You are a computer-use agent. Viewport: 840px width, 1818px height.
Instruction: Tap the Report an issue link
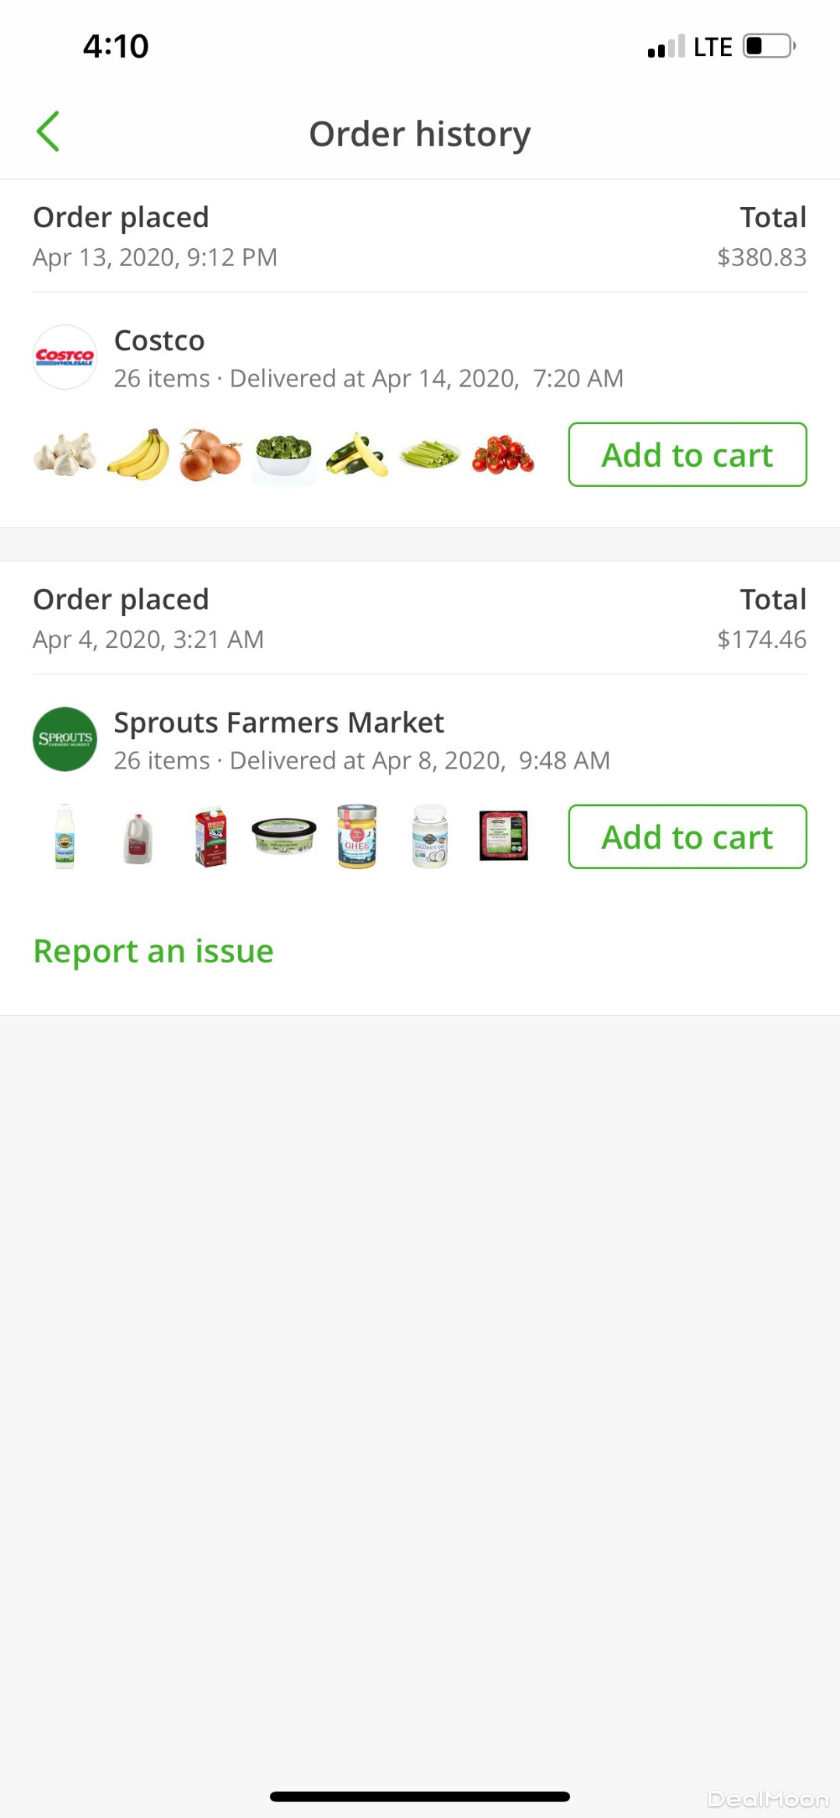point(153,951)
